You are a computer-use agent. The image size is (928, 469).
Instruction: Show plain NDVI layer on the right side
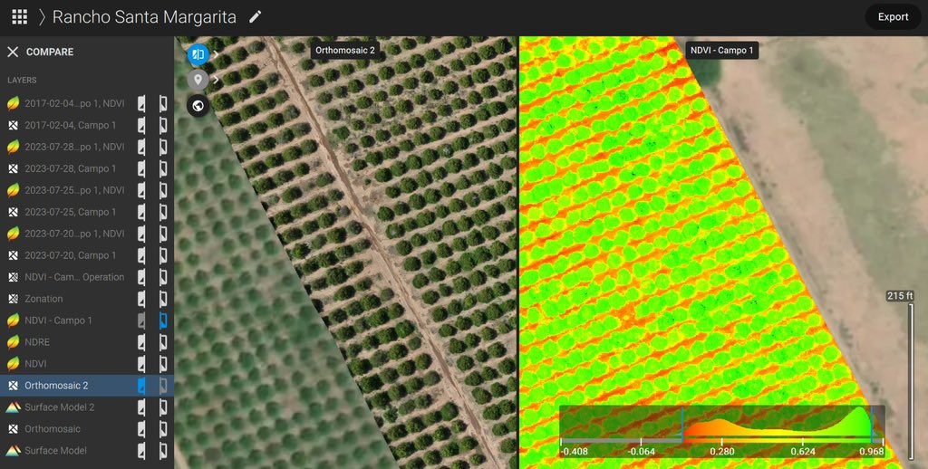point(163,364)
